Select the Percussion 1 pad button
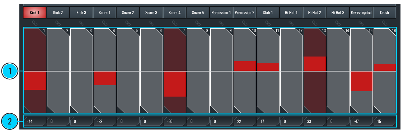 click(221, 13)
